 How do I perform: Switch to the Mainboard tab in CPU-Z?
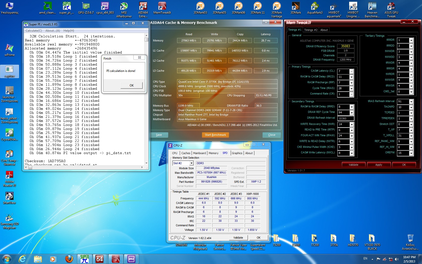point(199,153)
